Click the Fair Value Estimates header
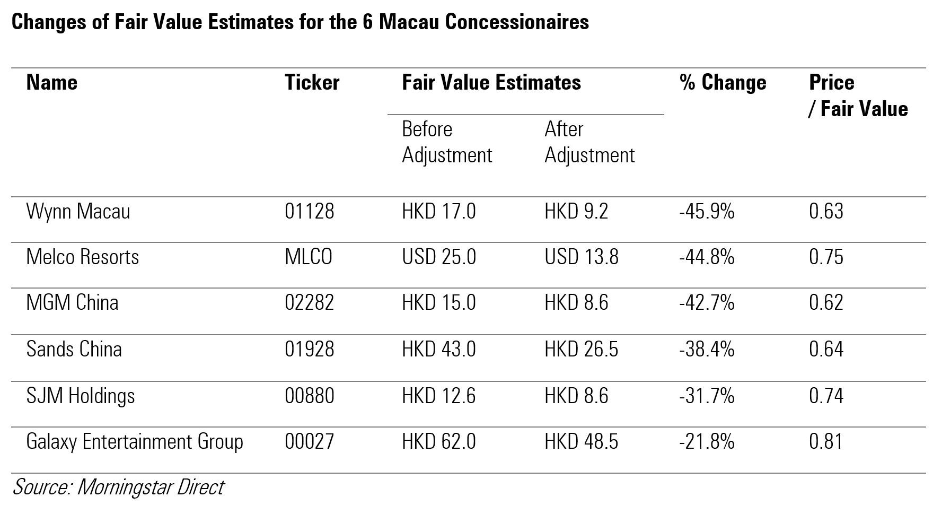 (x=491, y=83)
